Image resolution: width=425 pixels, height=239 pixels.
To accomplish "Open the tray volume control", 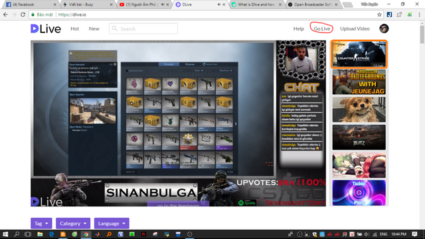I will [367, 234].
